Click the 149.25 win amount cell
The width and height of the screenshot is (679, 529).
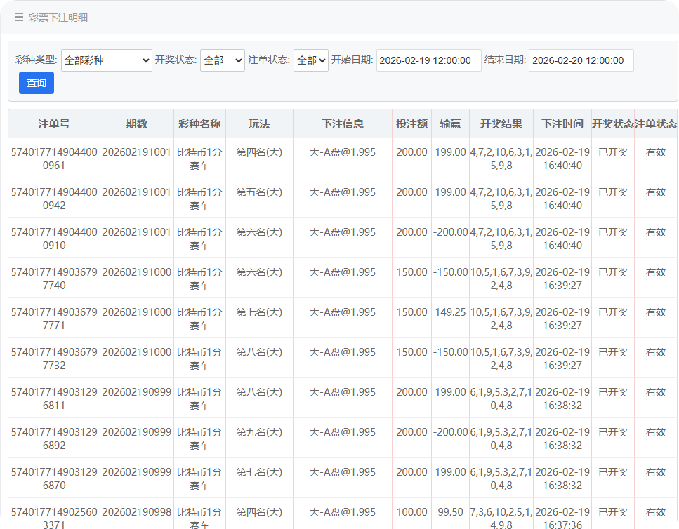449,312
